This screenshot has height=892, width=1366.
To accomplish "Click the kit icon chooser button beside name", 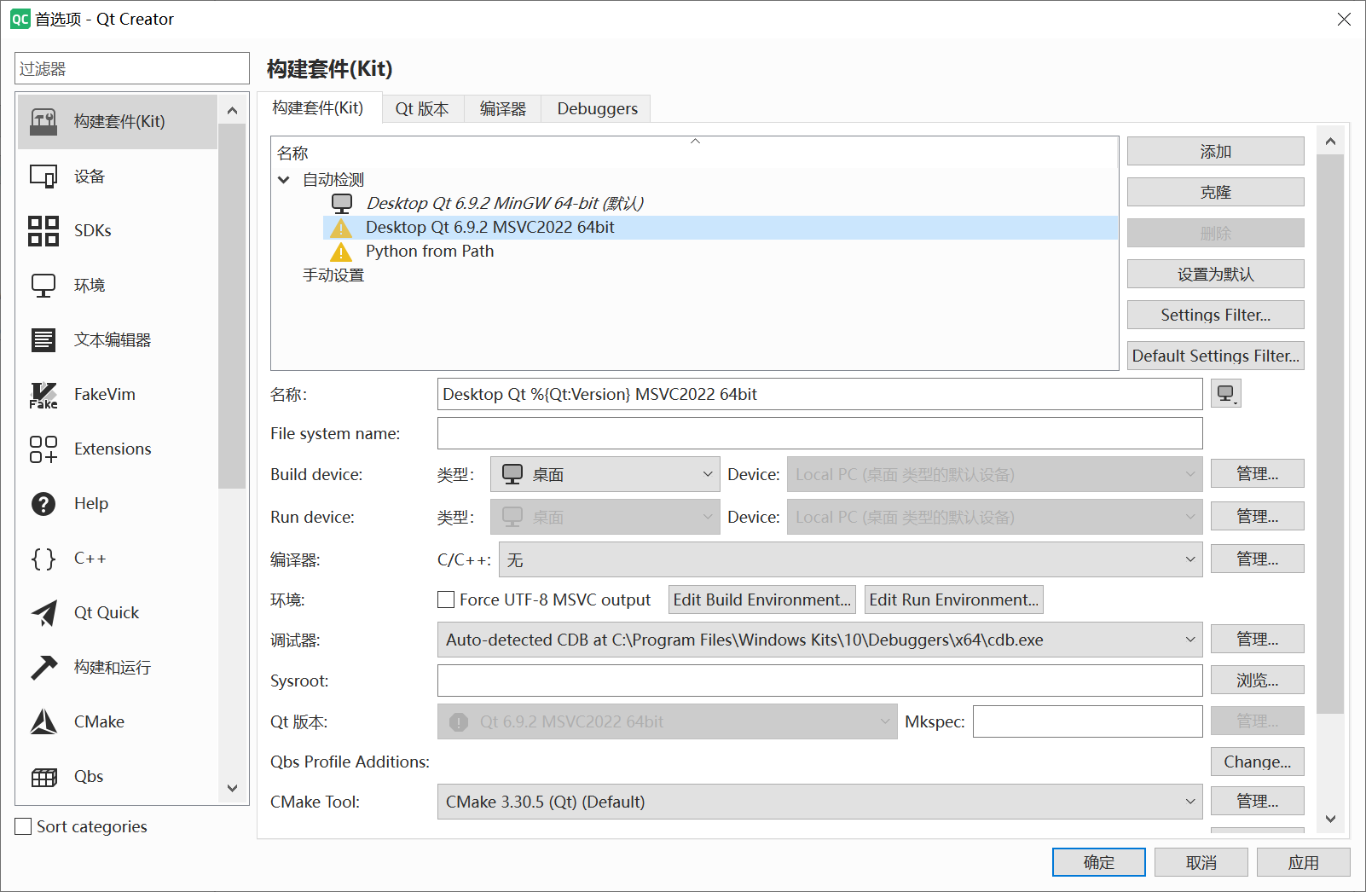I will pos(1226,394).
